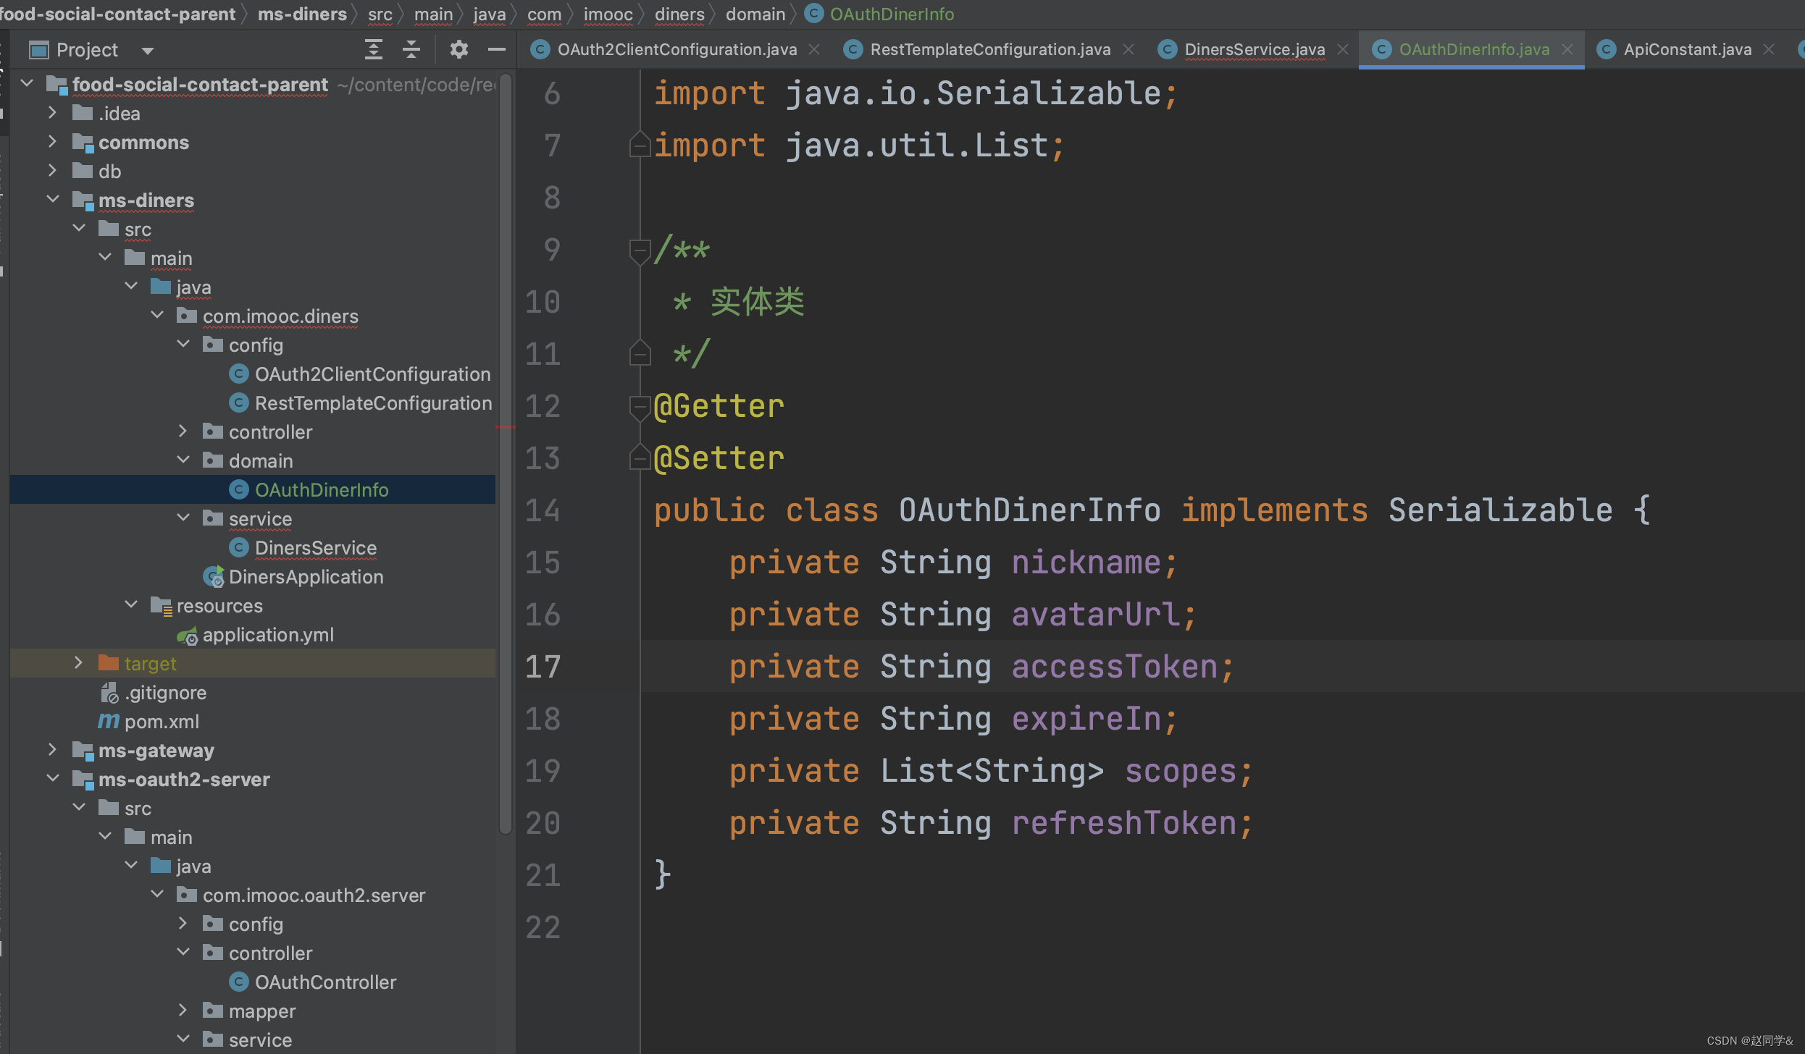Fold the Javadoc comment at line 9
This screenshot has width=1805, height=1054.
639,250
